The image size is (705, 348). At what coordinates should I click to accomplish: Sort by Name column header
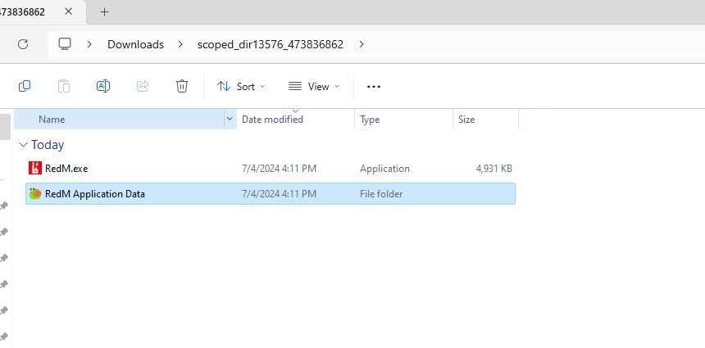(x=119, y=119)
